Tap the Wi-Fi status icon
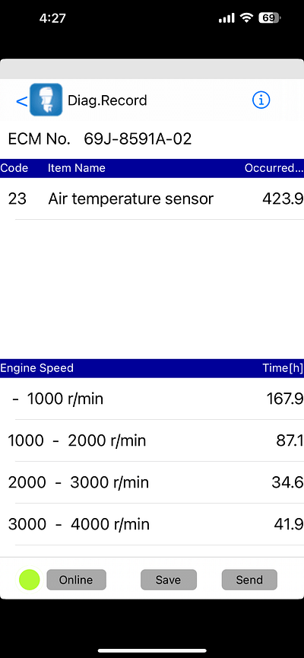Viewport: 304px width, 658px height. [x=246, y=17]
